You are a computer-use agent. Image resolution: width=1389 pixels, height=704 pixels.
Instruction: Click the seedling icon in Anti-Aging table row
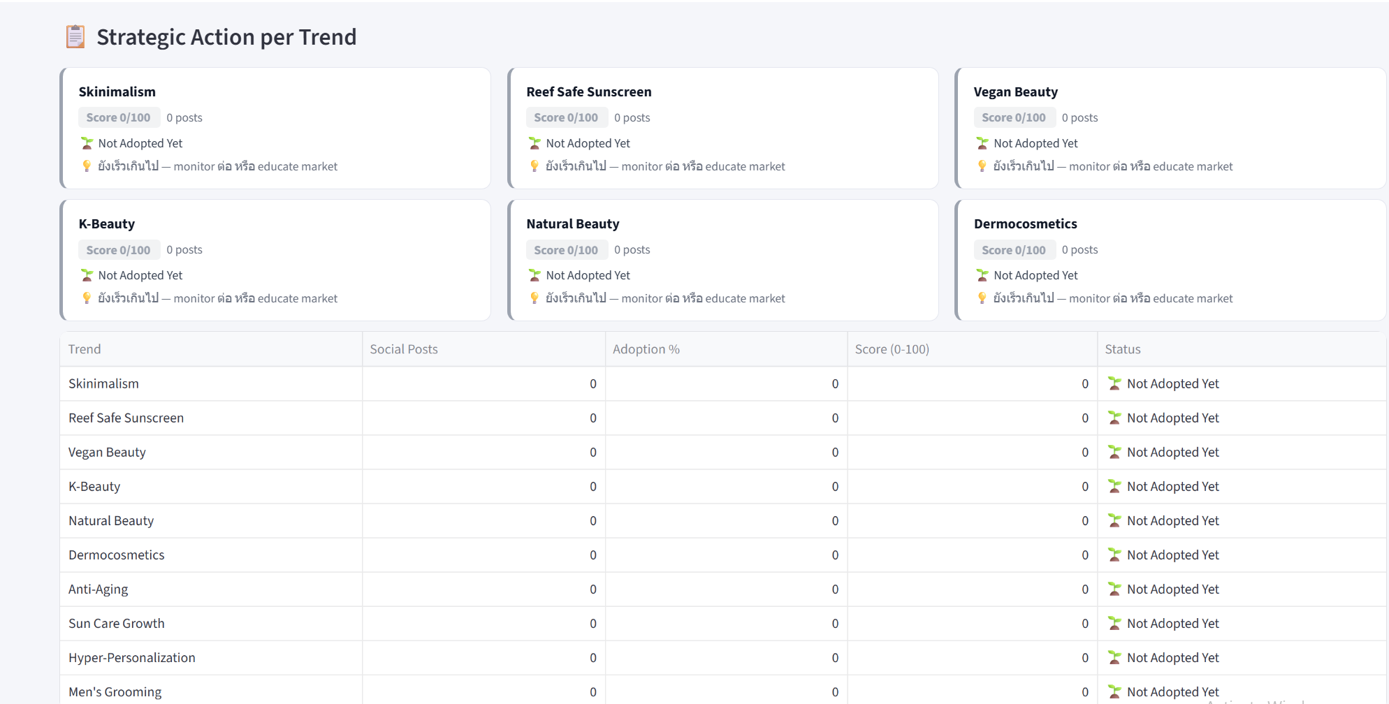click(x=1114, y=589)
